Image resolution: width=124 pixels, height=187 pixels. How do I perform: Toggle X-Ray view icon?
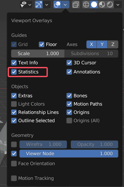pos(76,5)
